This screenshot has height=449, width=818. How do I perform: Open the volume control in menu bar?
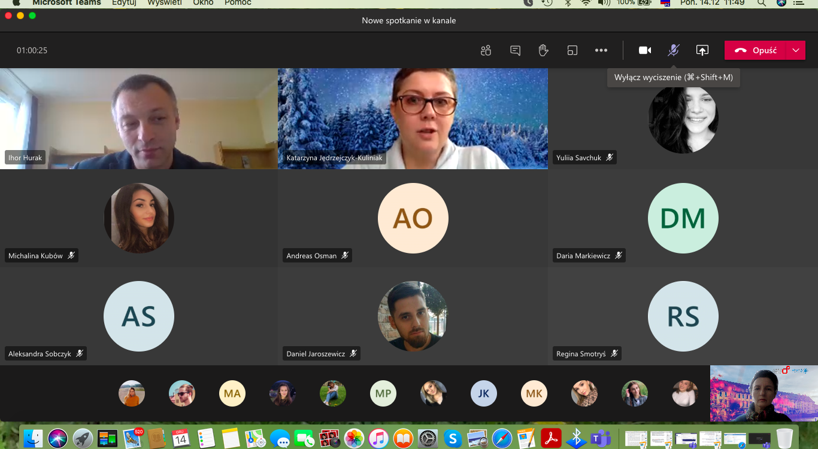pos(604,3)
